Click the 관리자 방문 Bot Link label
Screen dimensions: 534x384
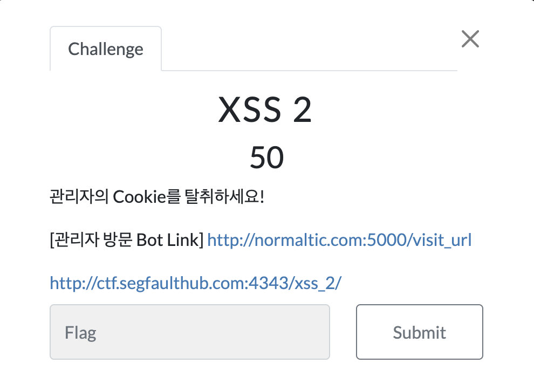click(127, 240)
